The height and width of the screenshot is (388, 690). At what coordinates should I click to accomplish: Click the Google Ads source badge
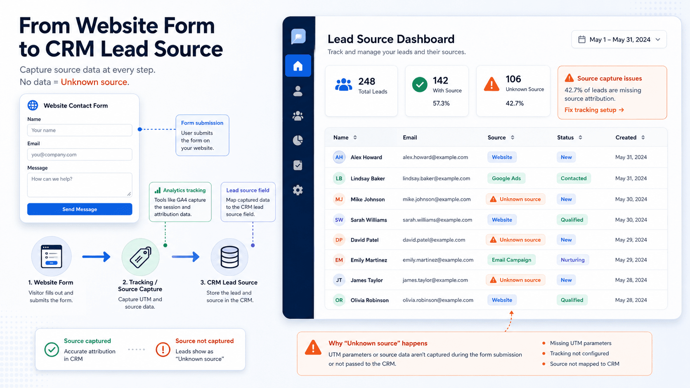pyautogui.click(x=506, y=179)
